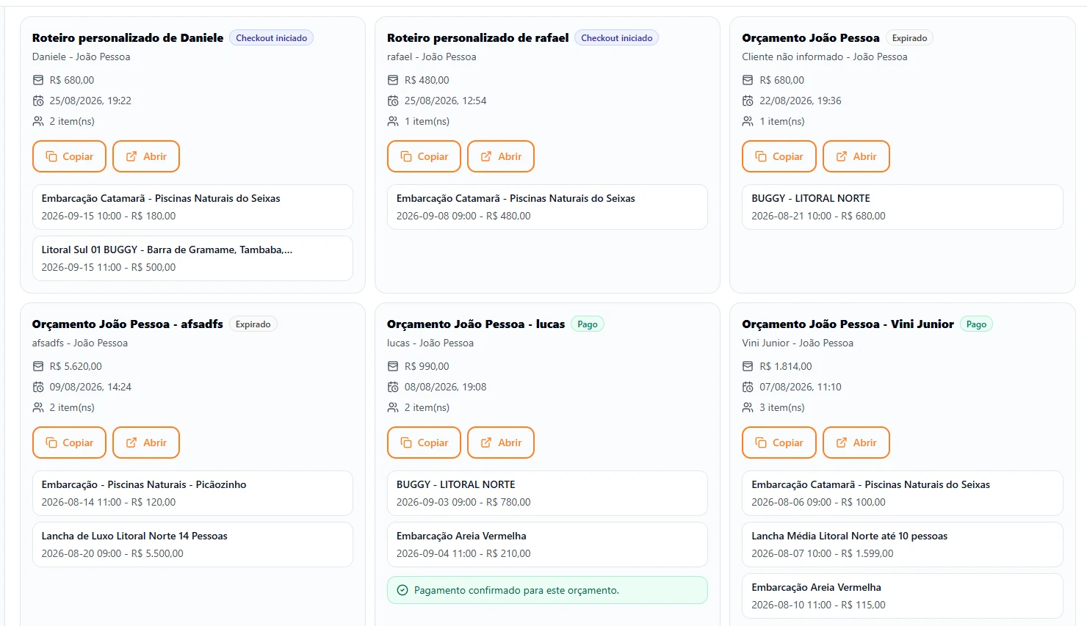Viewport: 1087px width, 626px height.
Task: Open the lucas budget
Action: 501,443
